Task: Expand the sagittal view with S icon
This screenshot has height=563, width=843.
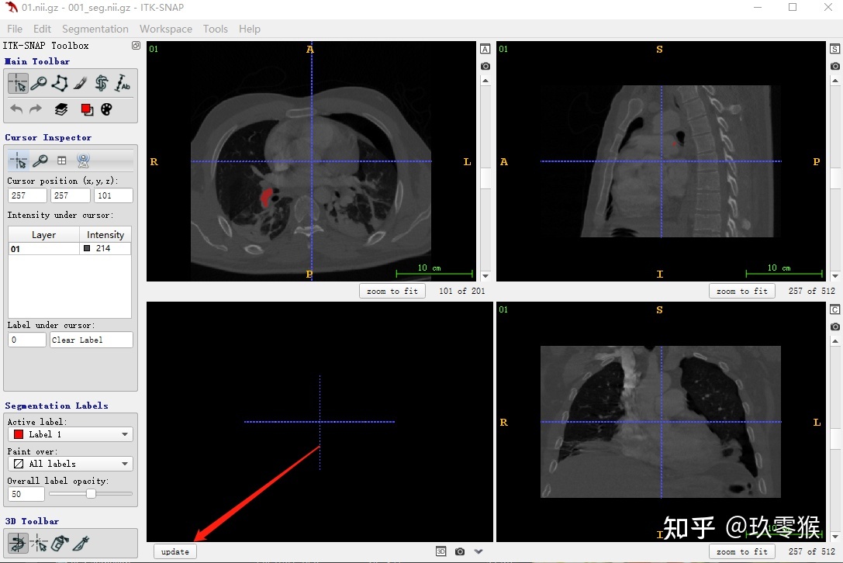Action: (x=835, y=49)
